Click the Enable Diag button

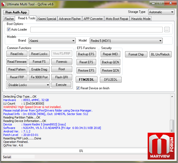tap(39, 69)
